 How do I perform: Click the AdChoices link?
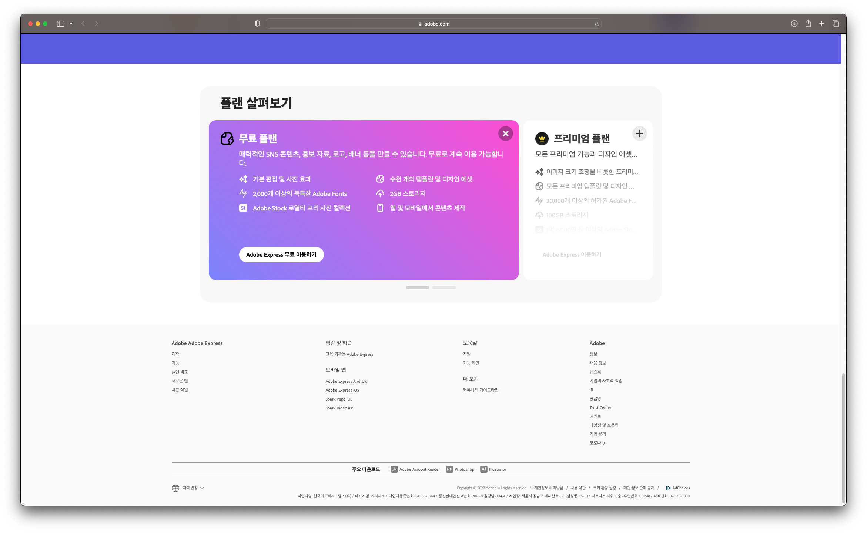click(677, 488)
